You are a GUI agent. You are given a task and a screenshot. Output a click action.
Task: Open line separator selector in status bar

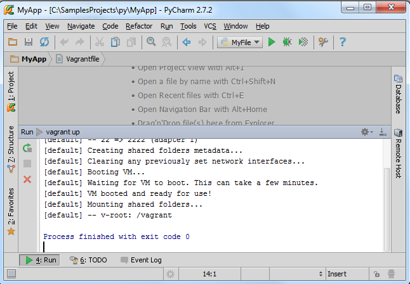coord(297,274)
